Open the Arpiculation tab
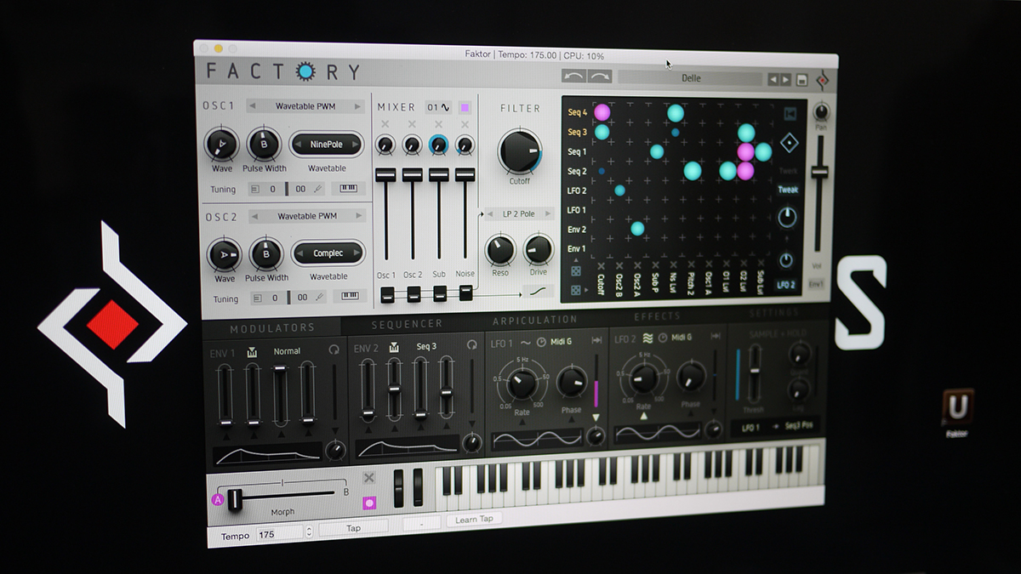The image size is (1021, 574). pos(534,320)
